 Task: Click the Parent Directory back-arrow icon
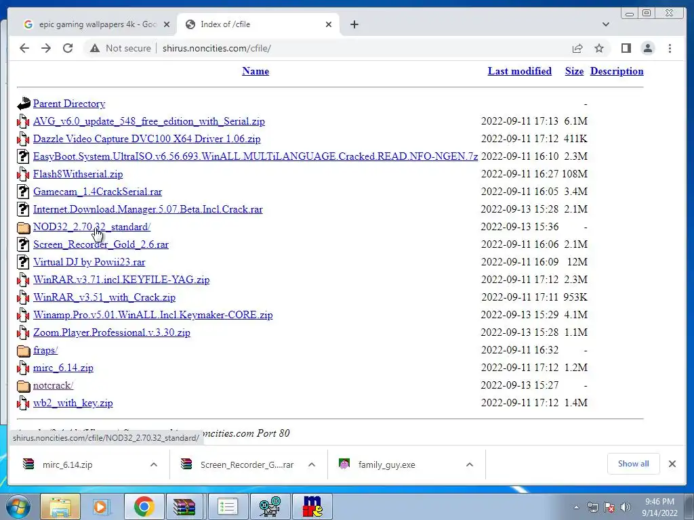click(24, 104)
